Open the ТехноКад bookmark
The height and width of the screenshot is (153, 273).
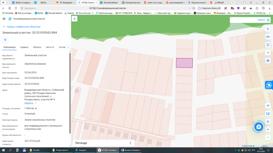pos(8,13)
